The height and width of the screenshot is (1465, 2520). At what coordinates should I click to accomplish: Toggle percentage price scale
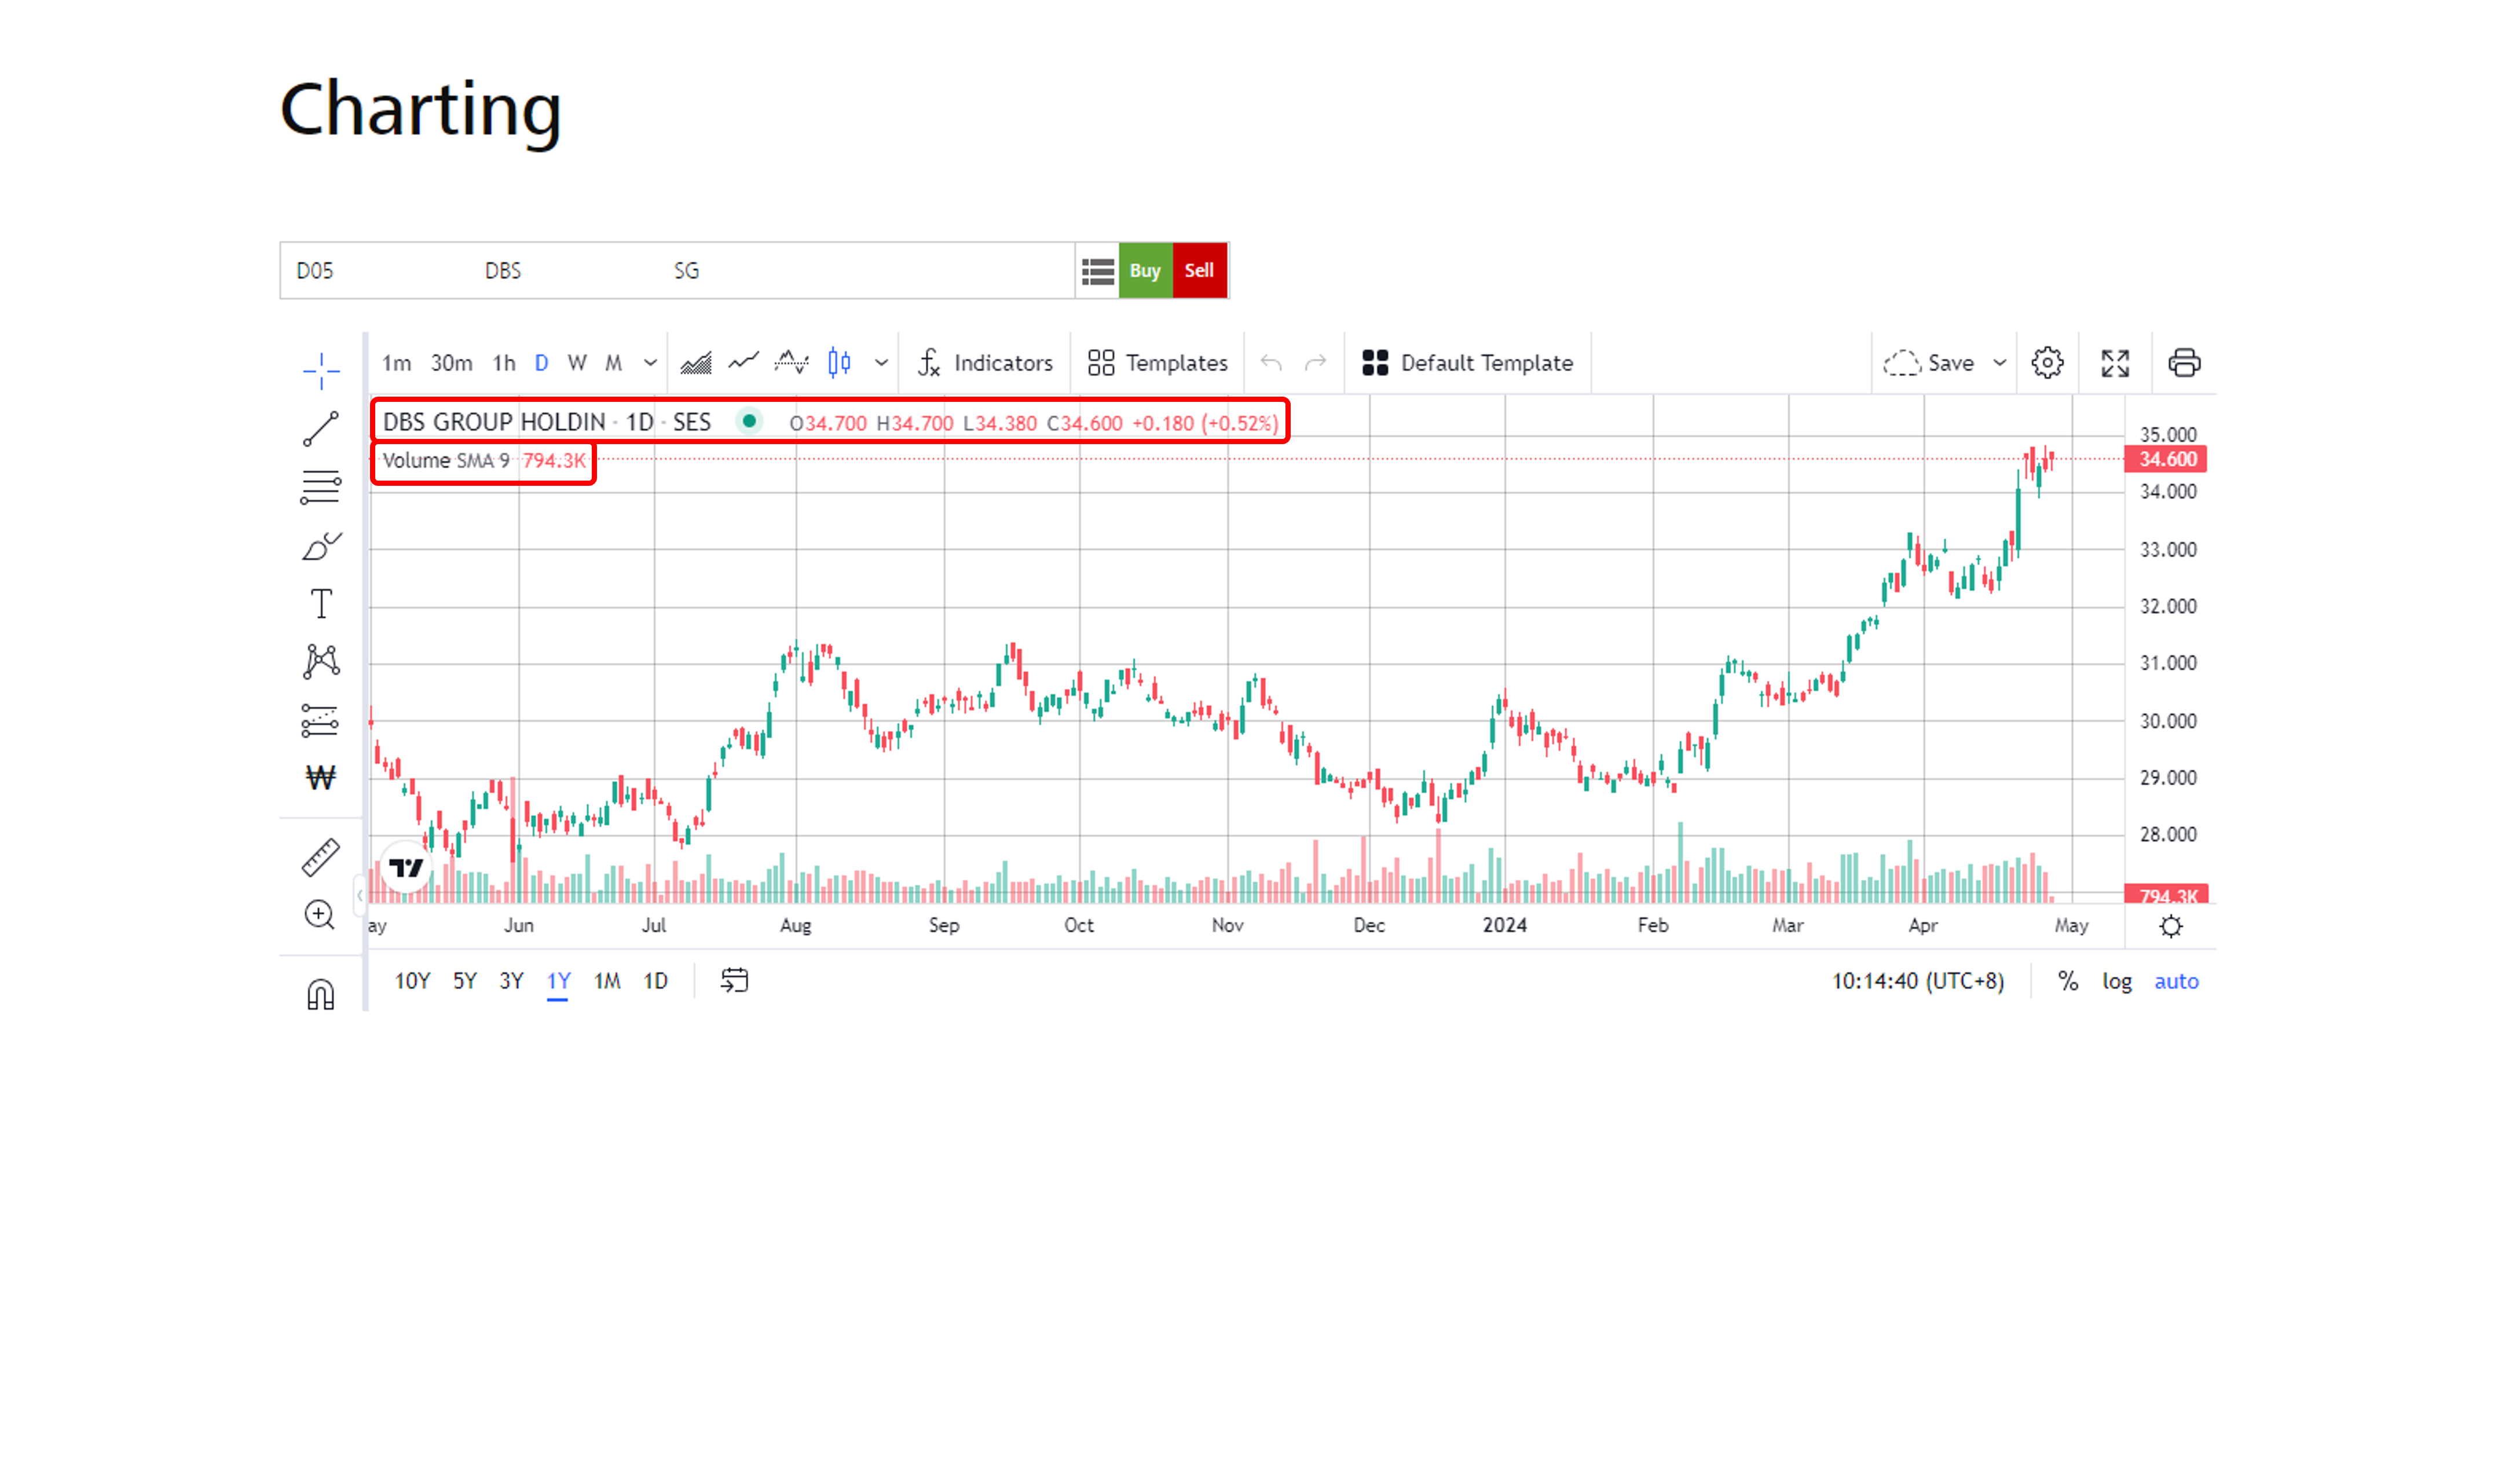[x=2067, y=981]
